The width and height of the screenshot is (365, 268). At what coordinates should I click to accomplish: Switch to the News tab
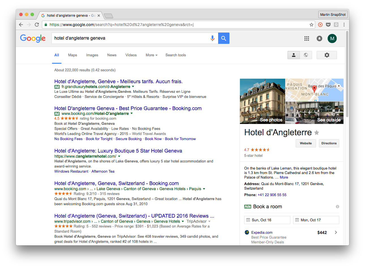pos(112,55)
